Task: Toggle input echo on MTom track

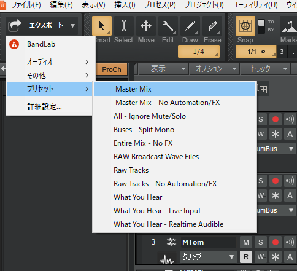Action: pyautogui.click(x=290, y=242)
